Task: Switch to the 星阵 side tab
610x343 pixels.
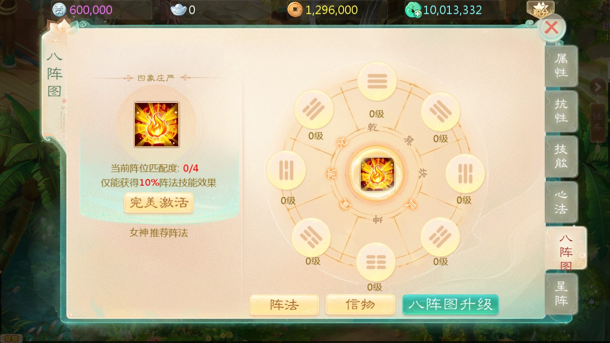Action: tap(561, 293)
